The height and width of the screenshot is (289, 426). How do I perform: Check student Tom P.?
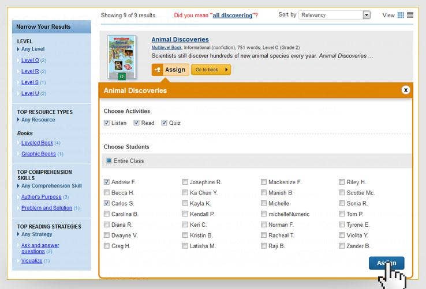click(342, 214)
